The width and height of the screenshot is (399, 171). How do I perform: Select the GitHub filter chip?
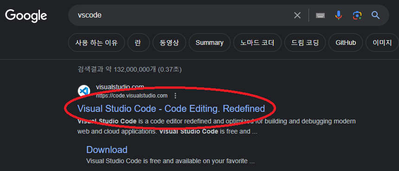(346, 43)
